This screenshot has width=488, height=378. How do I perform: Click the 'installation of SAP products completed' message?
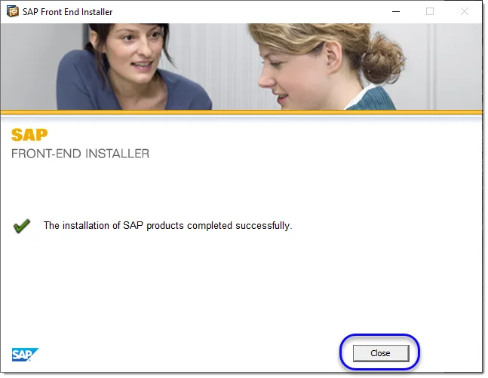(167, 225)
